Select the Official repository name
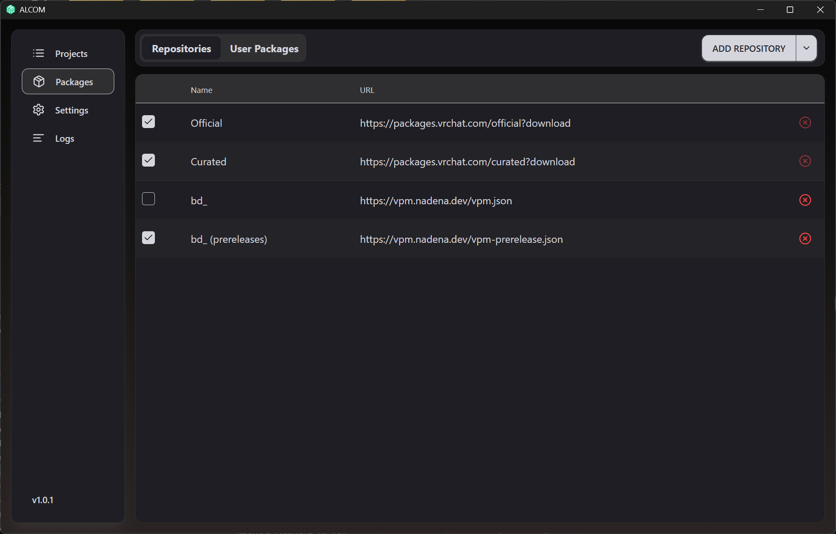836x534 pixels. 206,123
